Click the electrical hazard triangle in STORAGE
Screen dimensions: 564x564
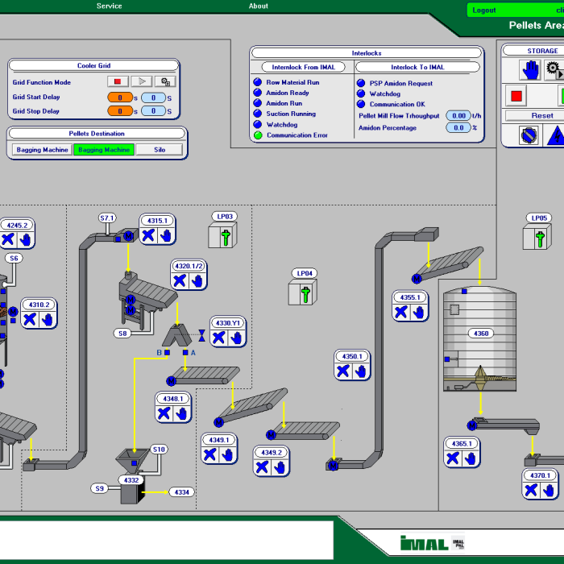click(x=555, y=135)
